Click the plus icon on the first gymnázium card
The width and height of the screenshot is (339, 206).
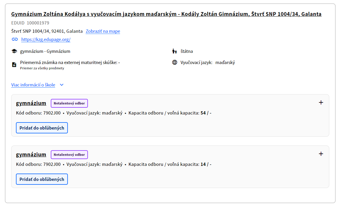point(321,102)
